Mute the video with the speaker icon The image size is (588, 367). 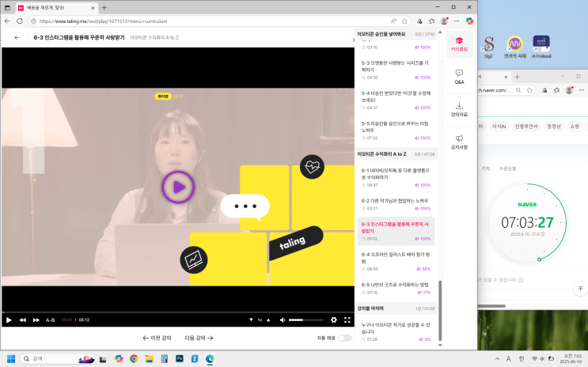(283, 320)
